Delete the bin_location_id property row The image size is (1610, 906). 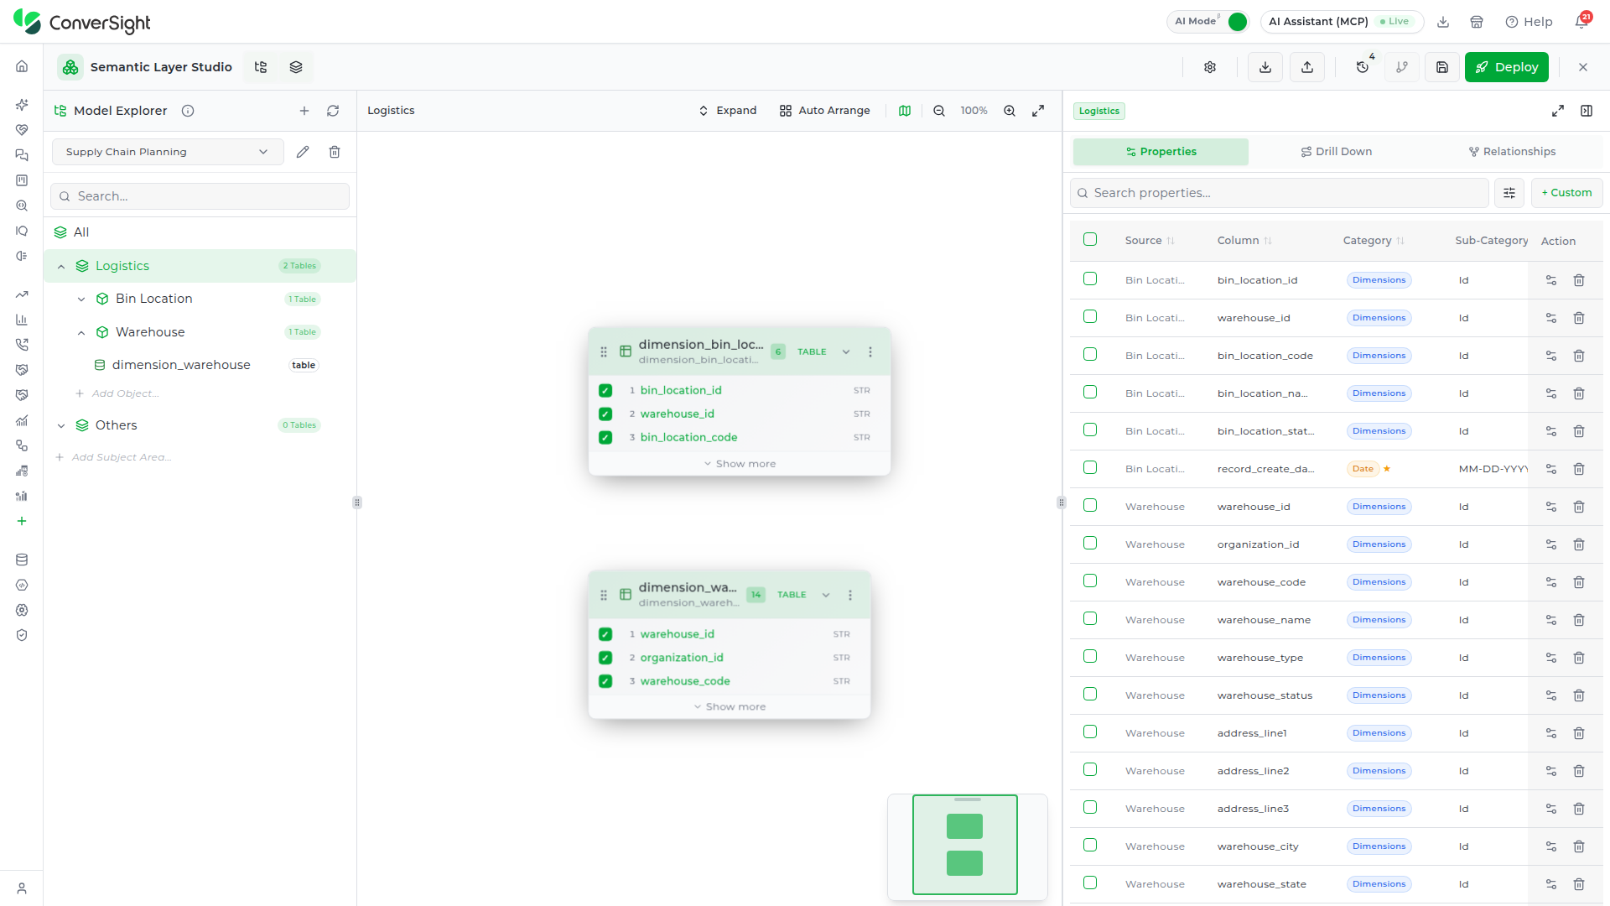click(x=1579, y=280)
